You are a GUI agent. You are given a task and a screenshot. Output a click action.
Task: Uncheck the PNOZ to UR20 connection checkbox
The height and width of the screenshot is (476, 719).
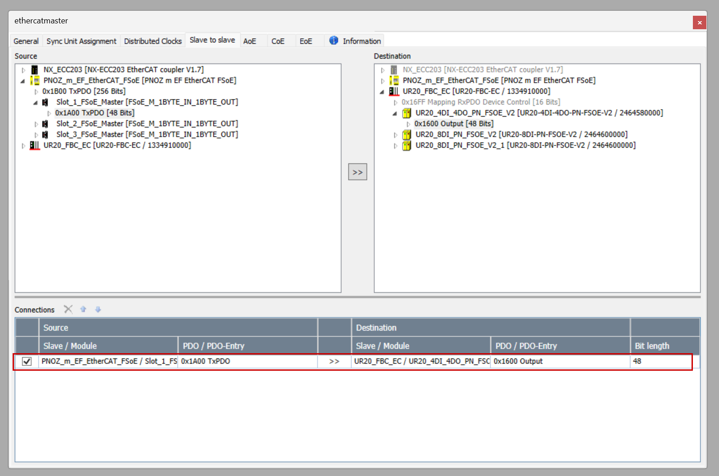point(27,361)
